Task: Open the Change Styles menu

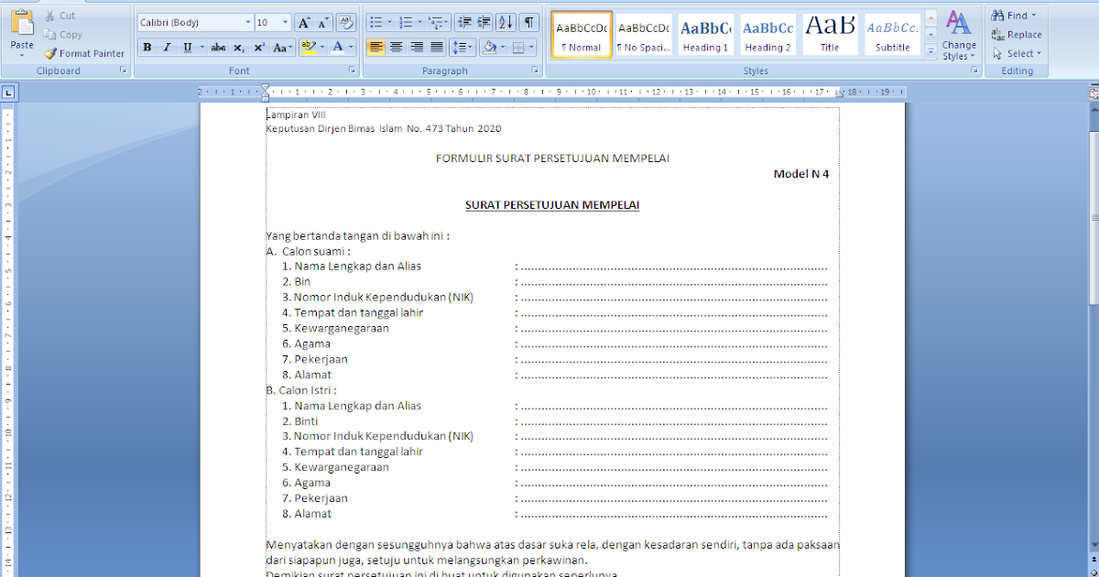Action: [x=959, y=37]
